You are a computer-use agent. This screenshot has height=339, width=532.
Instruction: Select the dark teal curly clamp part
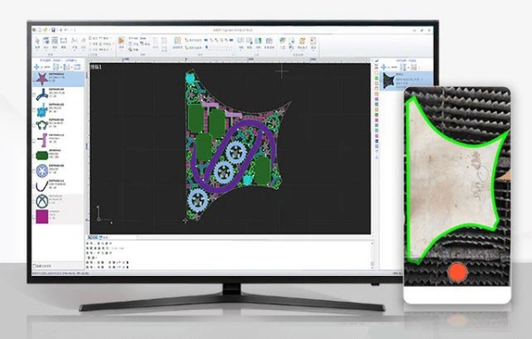point(42,125)
